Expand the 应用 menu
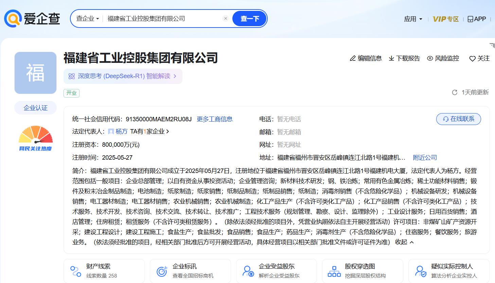This screenshot has height=283, width=495. click(413, 19)
